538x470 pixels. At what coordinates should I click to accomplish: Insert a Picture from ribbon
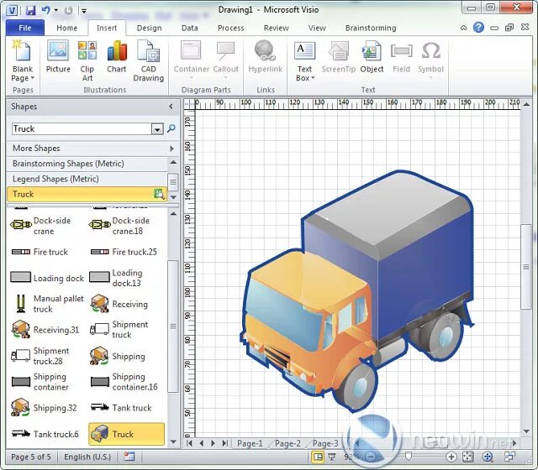[58, 56]
